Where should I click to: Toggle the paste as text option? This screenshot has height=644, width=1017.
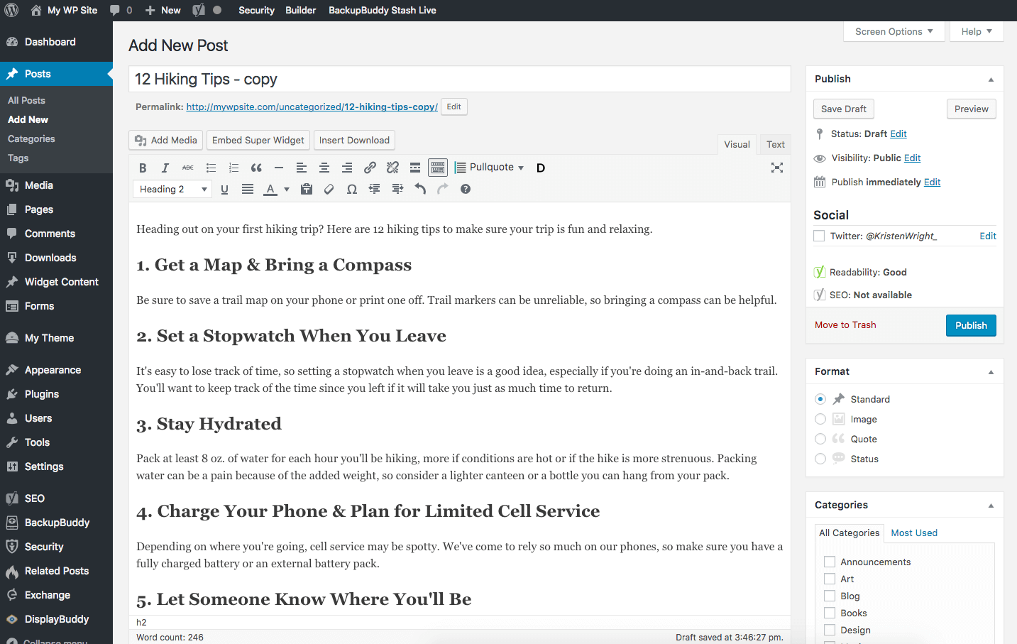pyautogui.click(x=306, y=189)
